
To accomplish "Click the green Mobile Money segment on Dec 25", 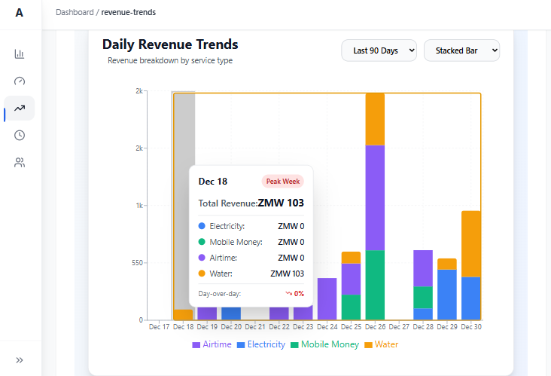I will (x=351, y=307).
